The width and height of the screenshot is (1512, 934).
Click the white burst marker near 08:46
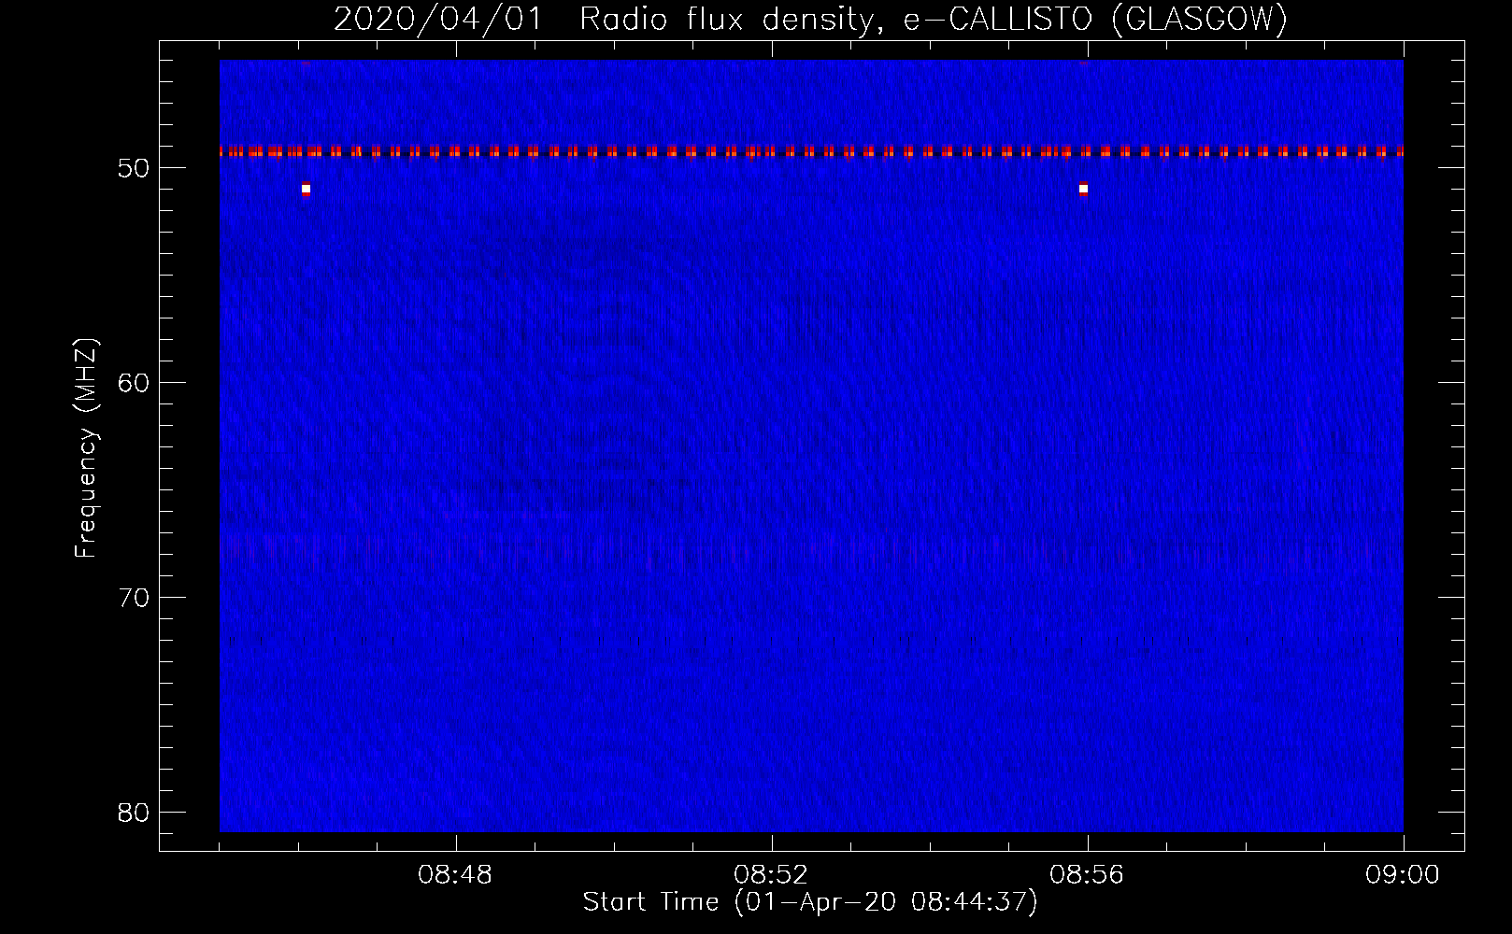(x=306, y=189)
